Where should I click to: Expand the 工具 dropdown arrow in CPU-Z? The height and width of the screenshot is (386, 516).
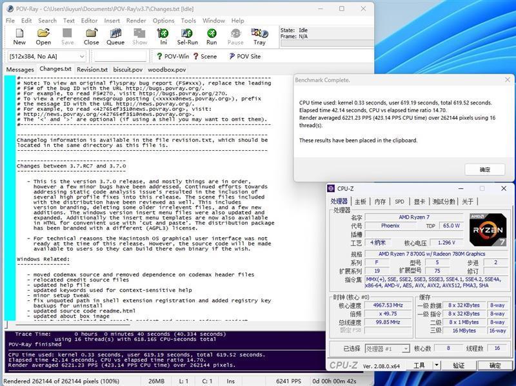tap(436, 365)
